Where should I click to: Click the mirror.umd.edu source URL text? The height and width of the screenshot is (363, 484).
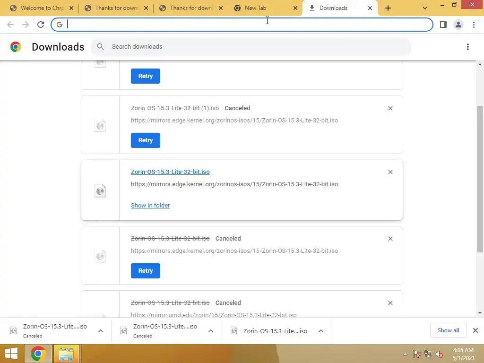click(x=214, y=315)
